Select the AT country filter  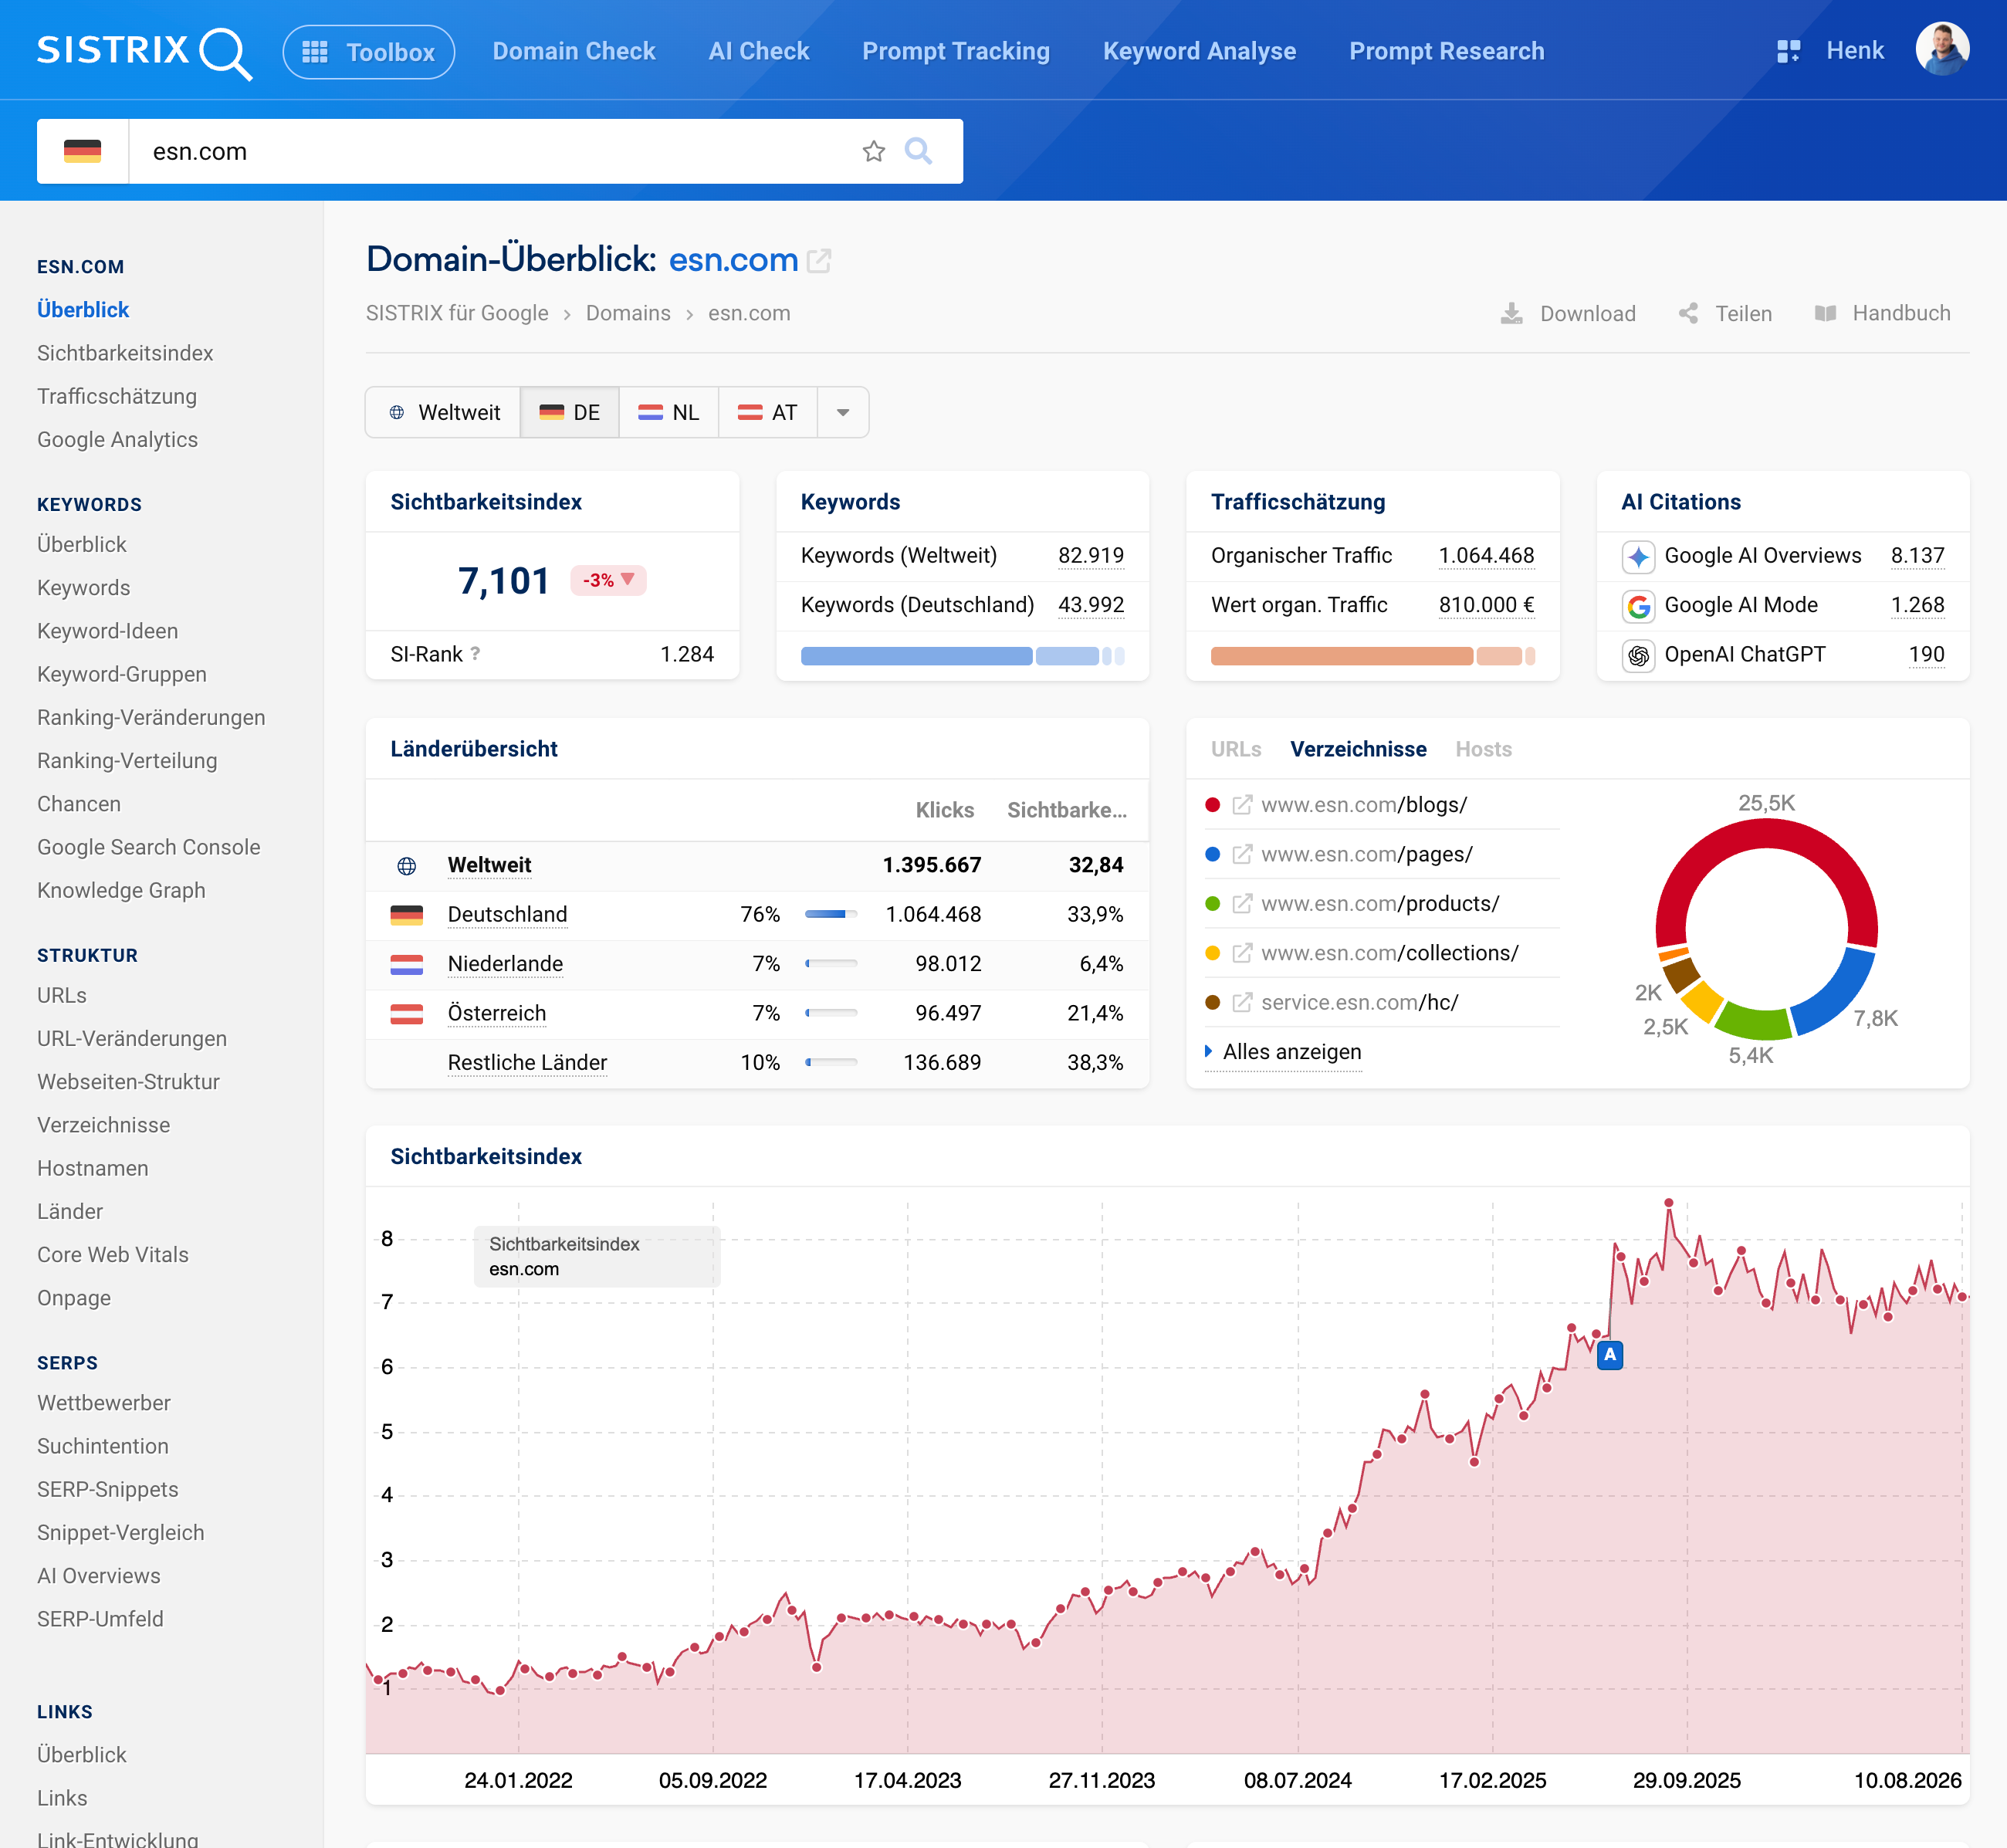[x=768, y=412]
